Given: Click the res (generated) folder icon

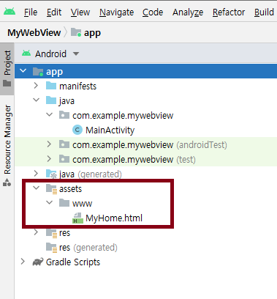Looking at the screenshot, I should (51, 248).
